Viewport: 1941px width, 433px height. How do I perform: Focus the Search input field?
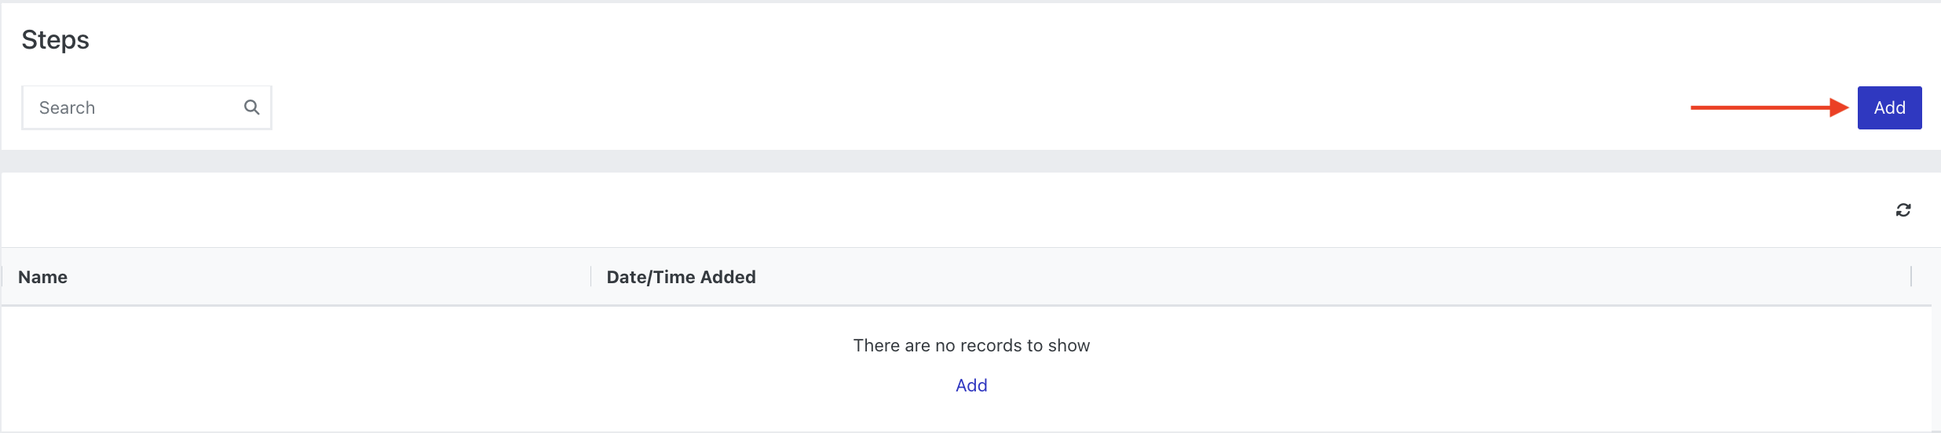147,107
